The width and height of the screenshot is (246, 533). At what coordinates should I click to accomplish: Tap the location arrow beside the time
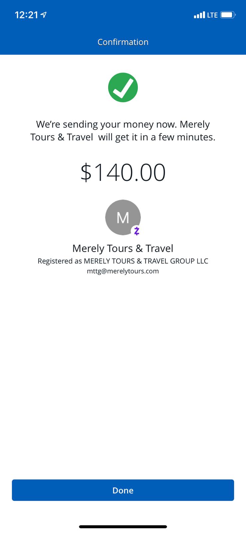pyautogui.click(x=43, y=15)
